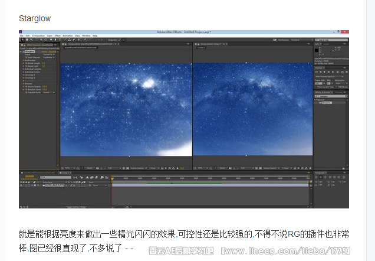Open Input Channel dropdown
This screenshot has height=261, width=375.
click(48, 57)
